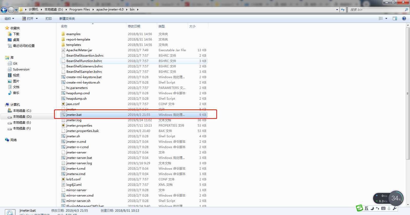
Task: Click the ApacheJMeter.jar file icon
Action: click(x=63, y=50)
